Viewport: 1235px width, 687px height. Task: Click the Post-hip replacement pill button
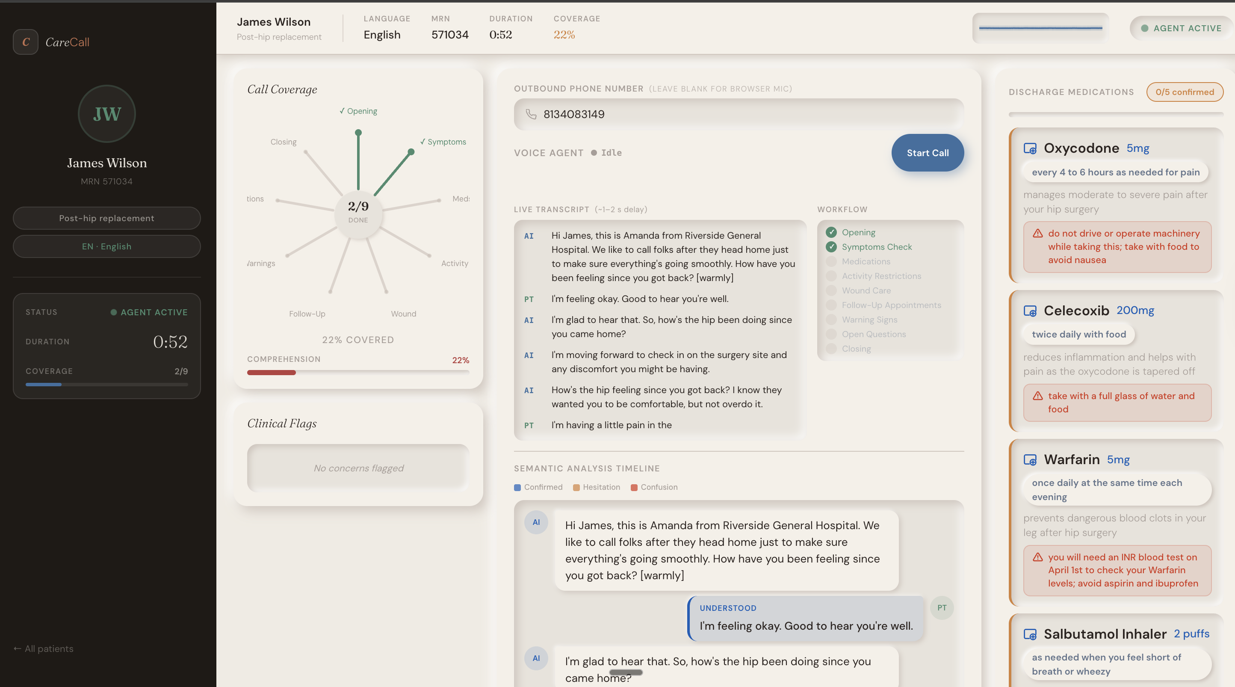click(x=106, y=218)
